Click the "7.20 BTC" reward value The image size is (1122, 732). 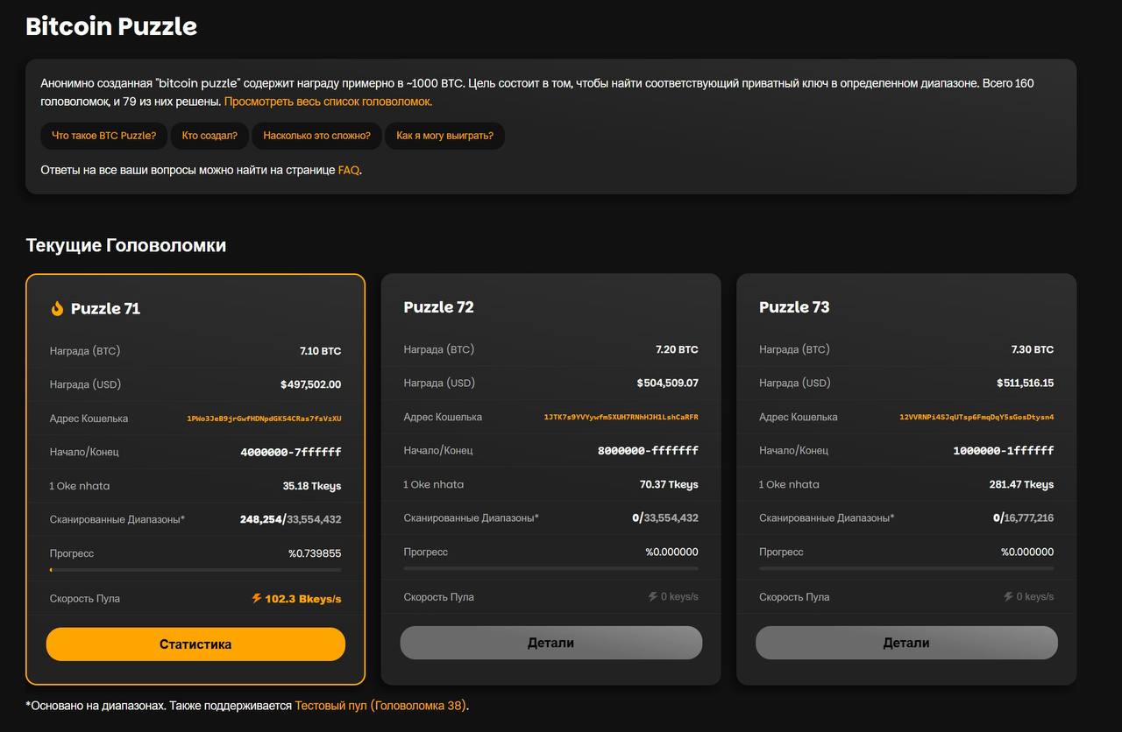(x=677, y=349)
